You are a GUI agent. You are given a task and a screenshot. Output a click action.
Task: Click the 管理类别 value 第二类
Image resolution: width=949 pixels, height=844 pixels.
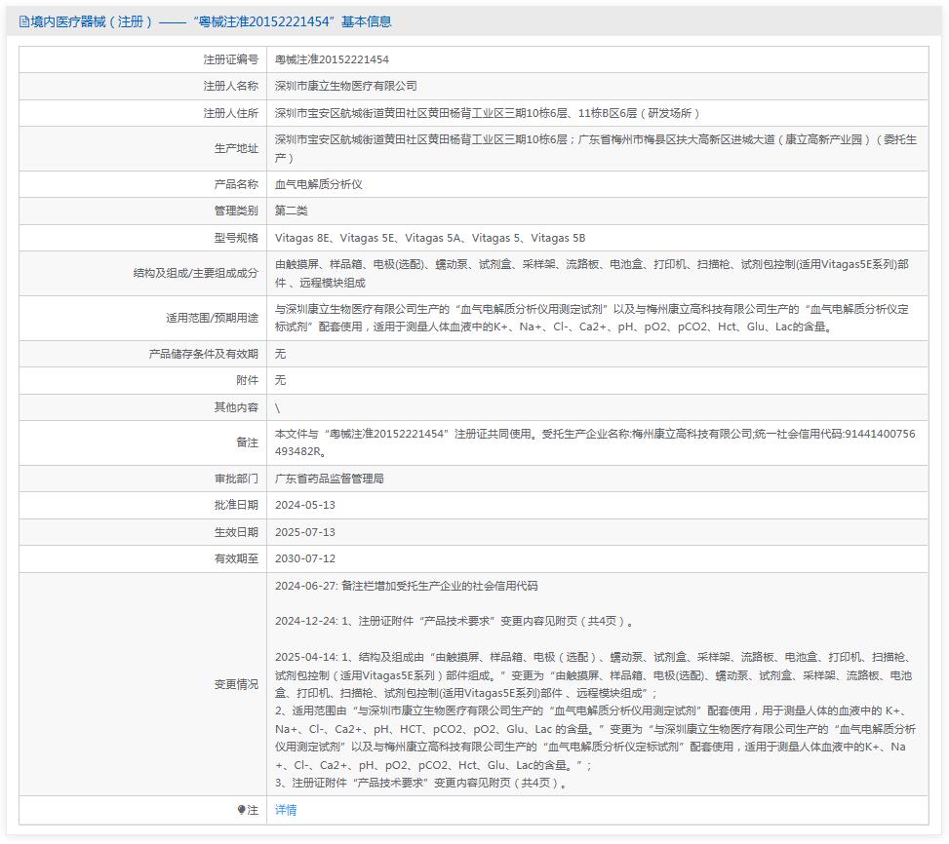(291, 211)
